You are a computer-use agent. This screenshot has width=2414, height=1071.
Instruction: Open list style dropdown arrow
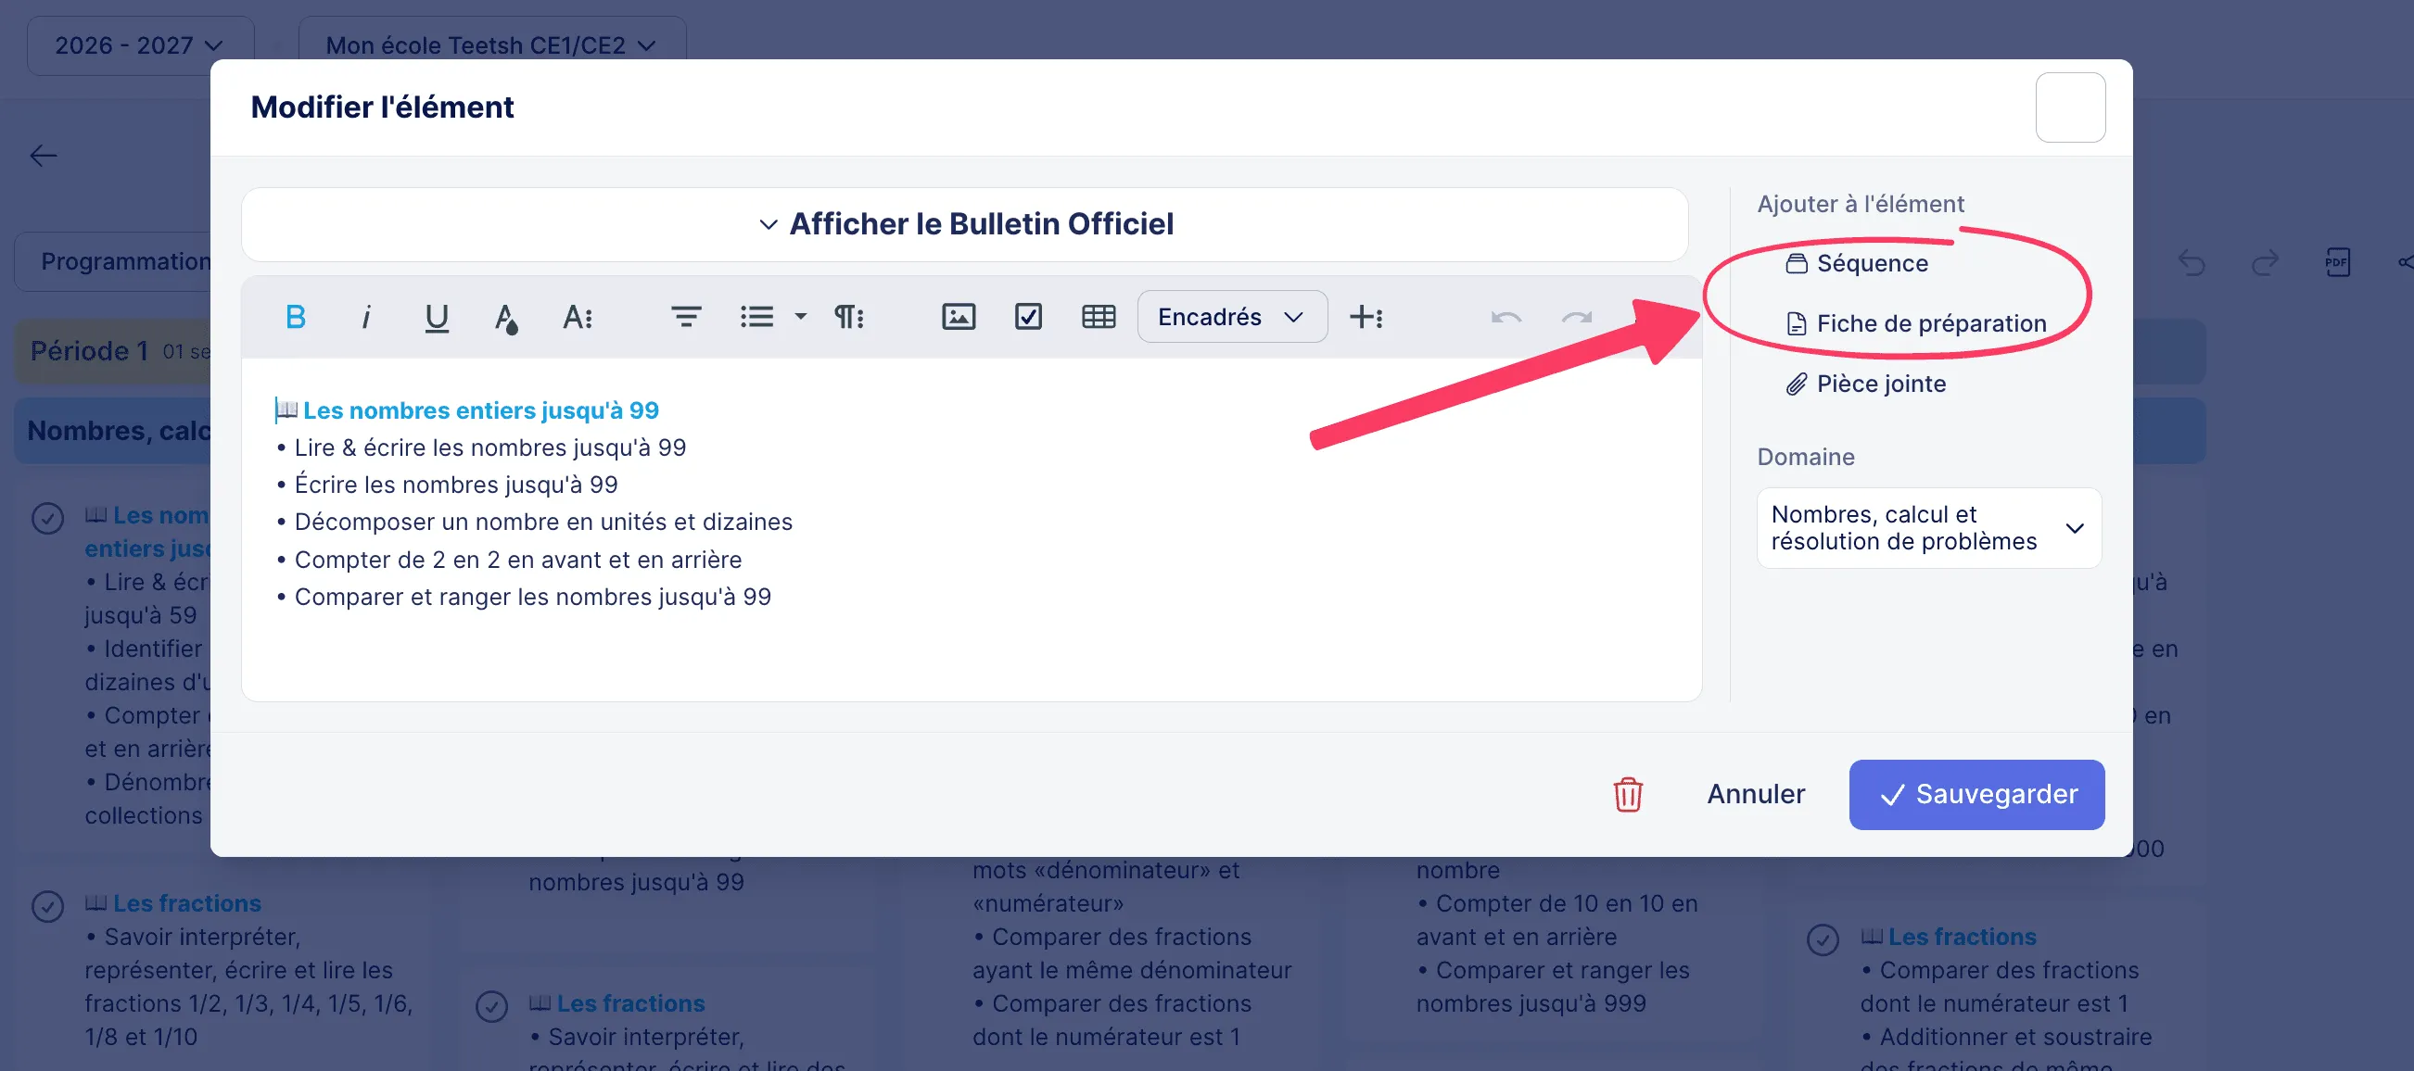tap(800, 318)
